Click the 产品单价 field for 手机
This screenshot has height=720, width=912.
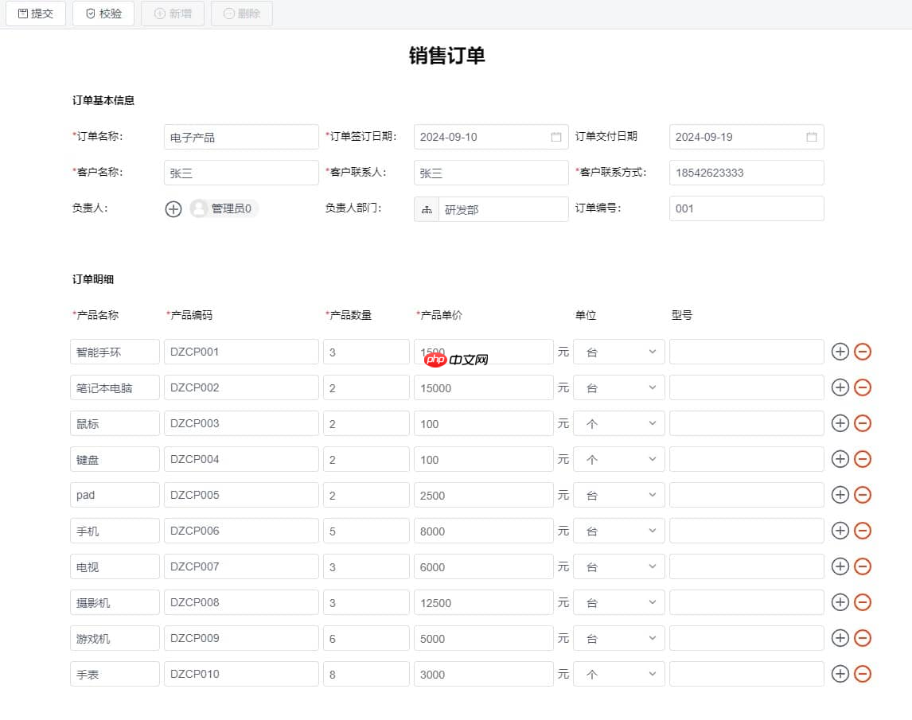click(x=482, y=530)
